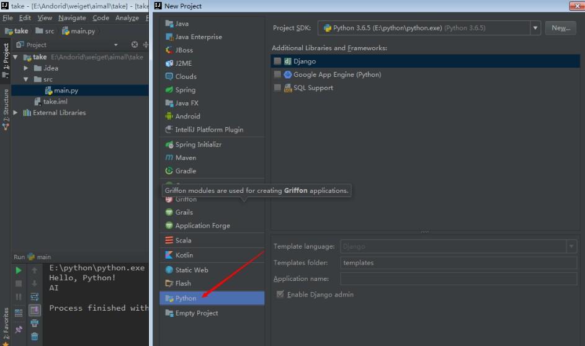Click the New... SDK button
The image size is (585, 346).
coord(561,28)
